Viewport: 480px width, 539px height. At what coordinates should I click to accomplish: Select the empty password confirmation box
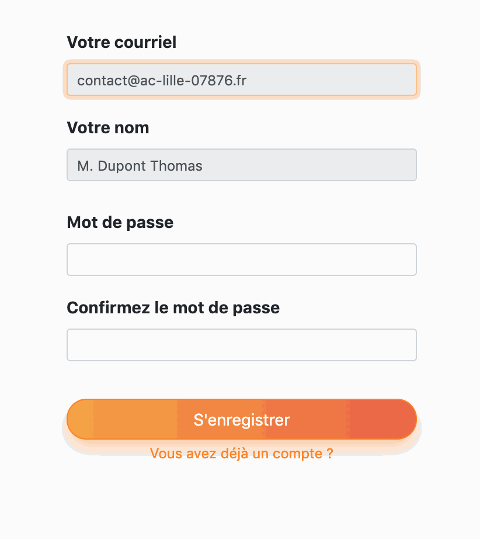point(241,345)
